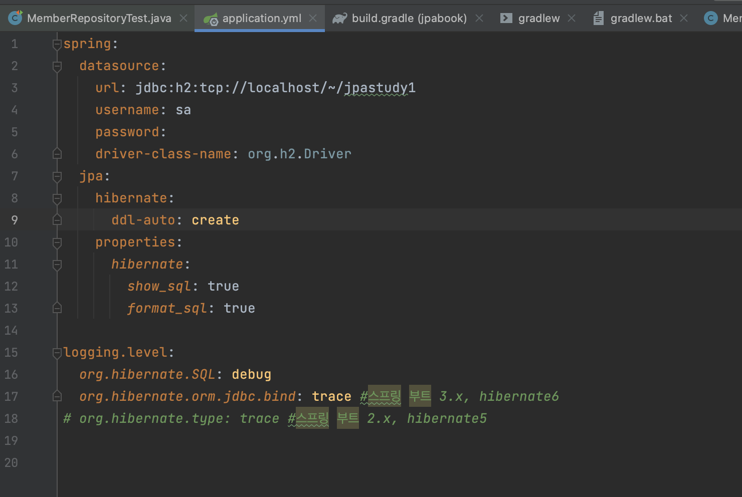Collapse the spring block fold marker

[x=57, y=44]
